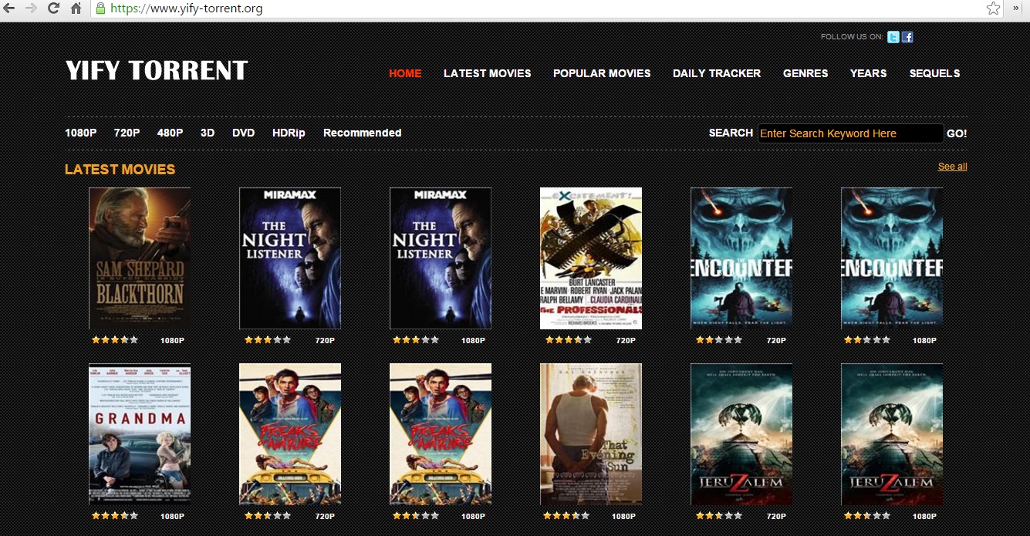Reload the page with refresh icon
This screenshot has width=1030, height=536.
[54, 8]
